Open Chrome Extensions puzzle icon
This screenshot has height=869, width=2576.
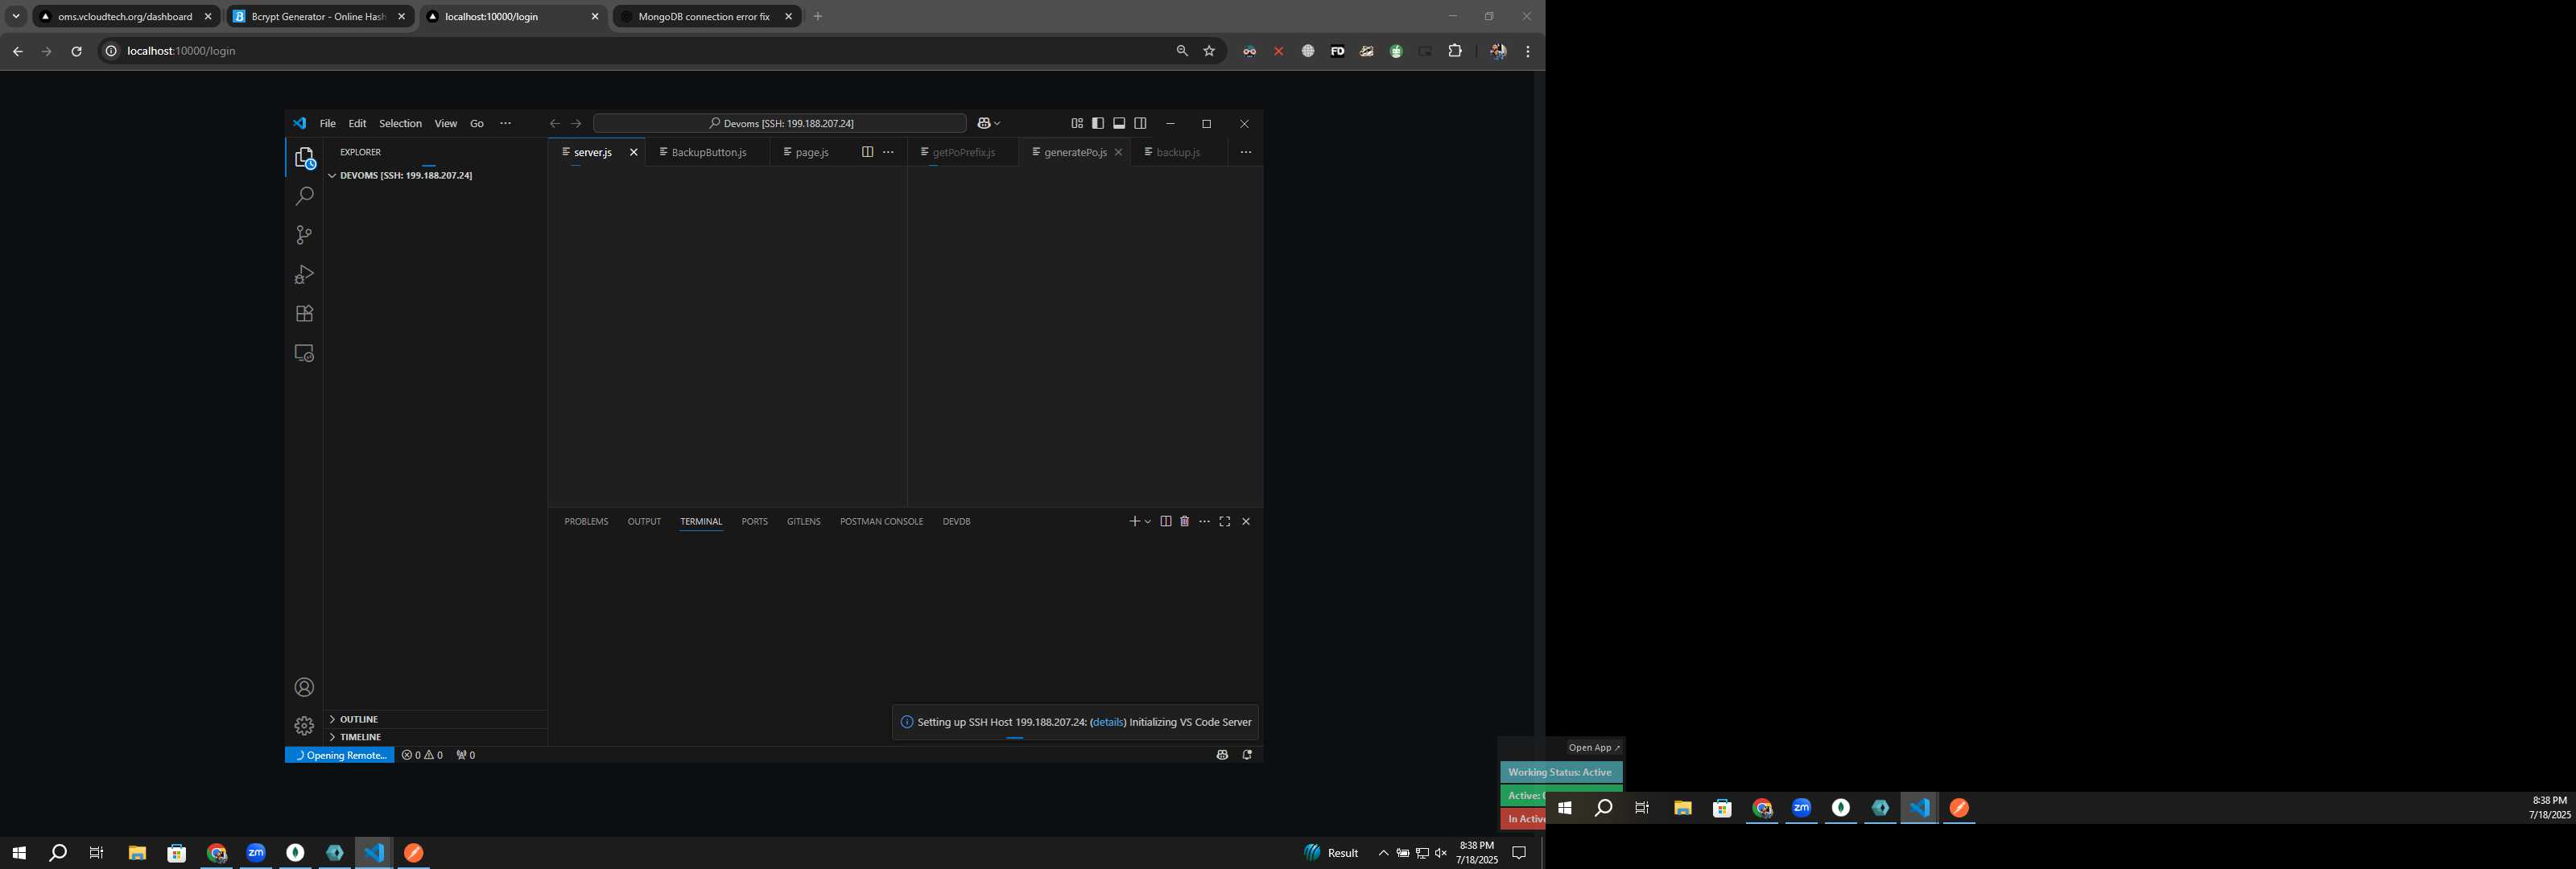(x=1455, y=51)
